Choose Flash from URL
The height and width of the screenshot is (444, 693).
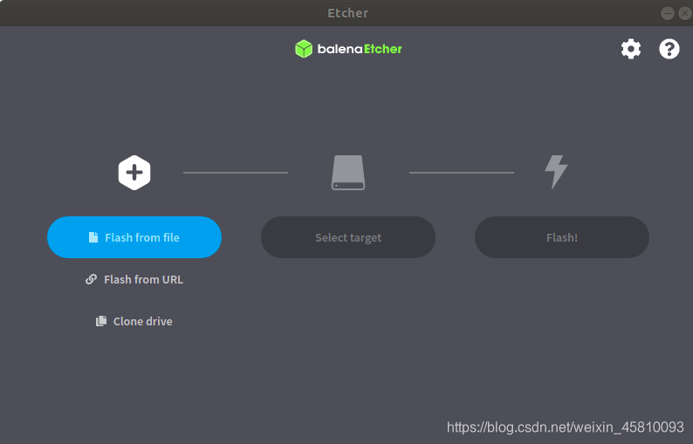(x=134, y=279)
